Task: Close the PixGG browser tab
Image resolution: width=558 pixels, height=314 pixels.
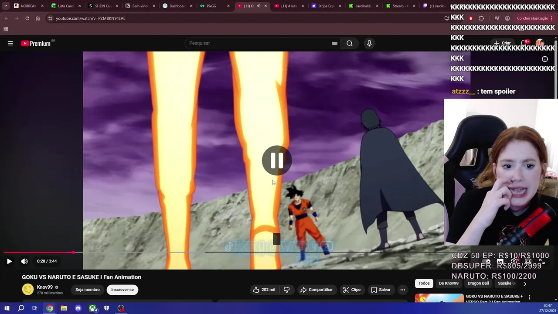Action: [x=228, y=6]
